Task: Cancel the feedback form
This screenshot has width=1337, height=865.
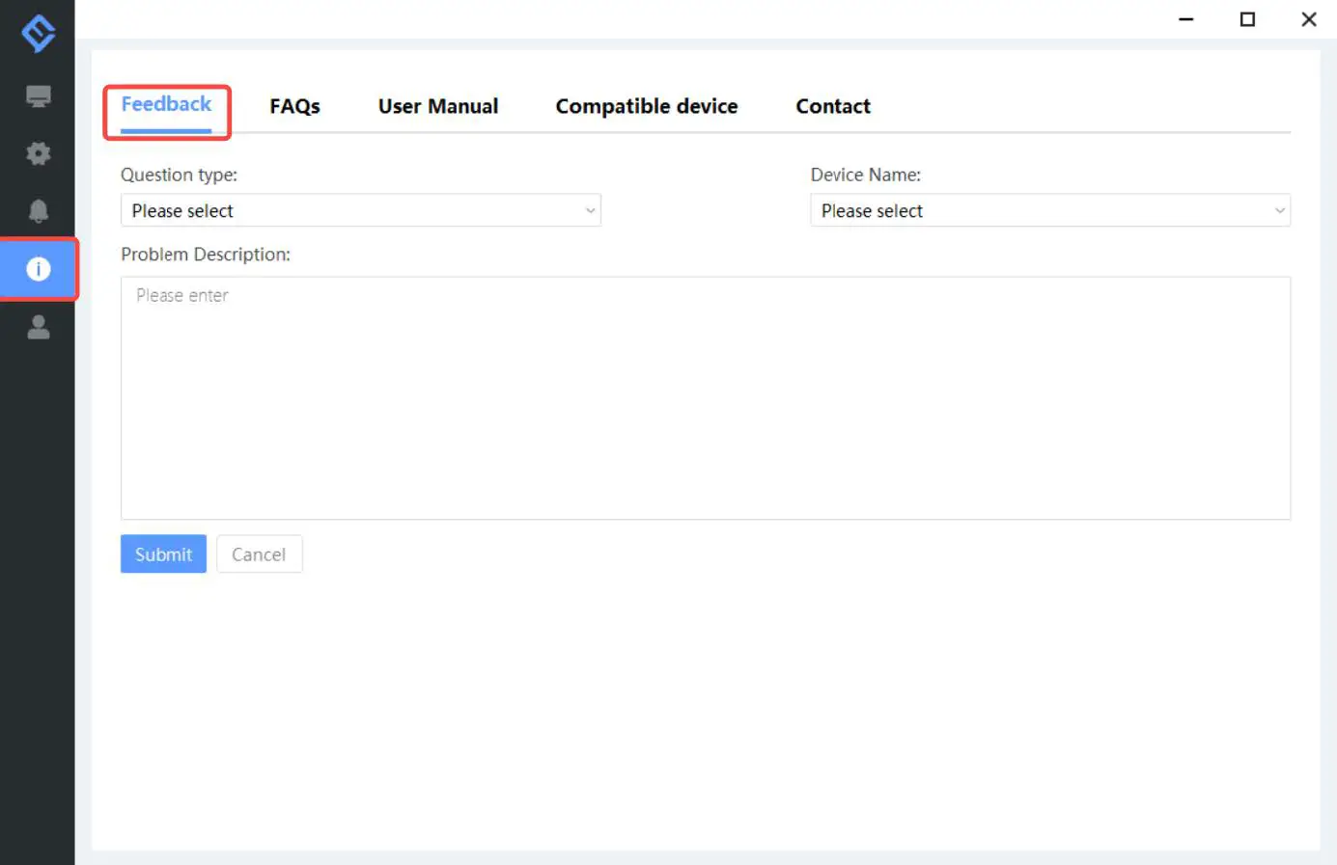Action: tap(259, 554)
